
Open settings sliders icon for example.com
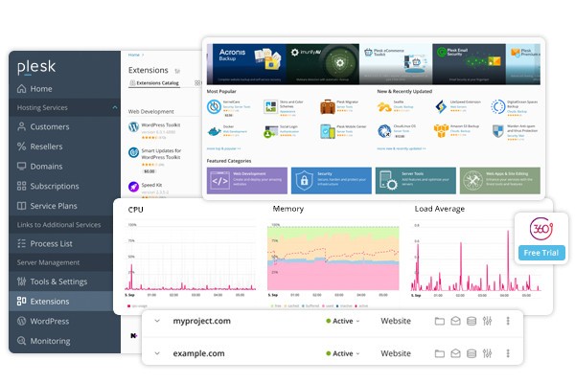click(x=487, y=353)
